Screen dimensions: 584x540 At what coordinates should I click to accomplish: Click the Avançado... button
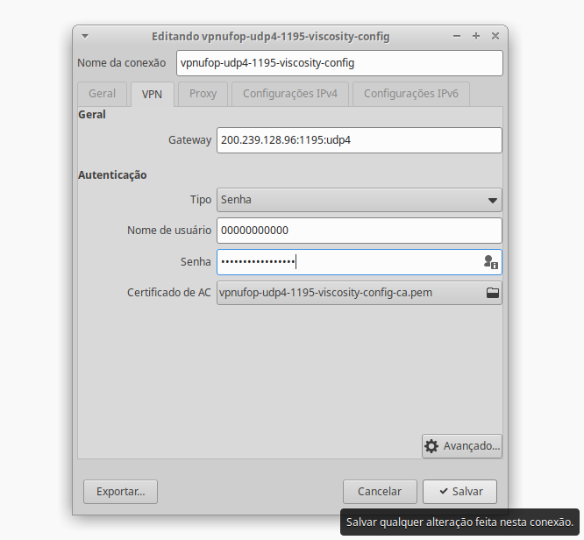coord(462,446)
